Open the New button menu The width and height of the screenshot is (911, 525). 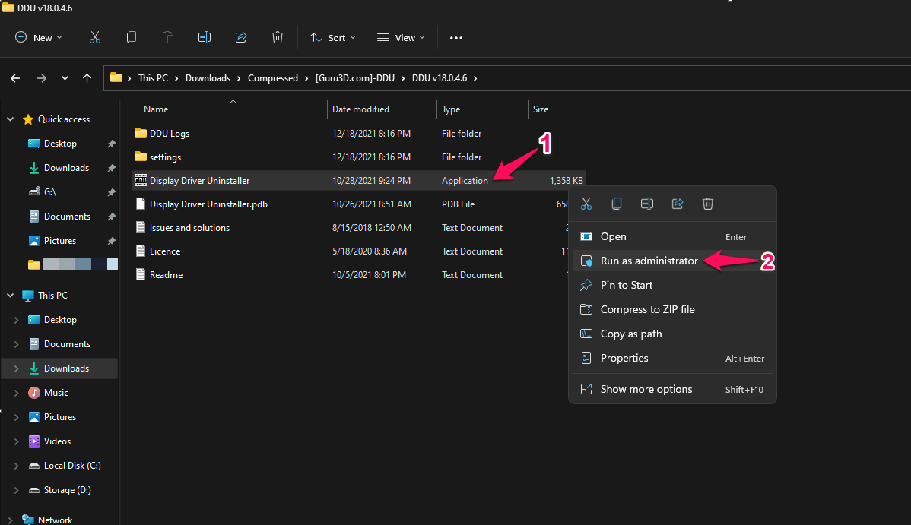coord(39,37)
